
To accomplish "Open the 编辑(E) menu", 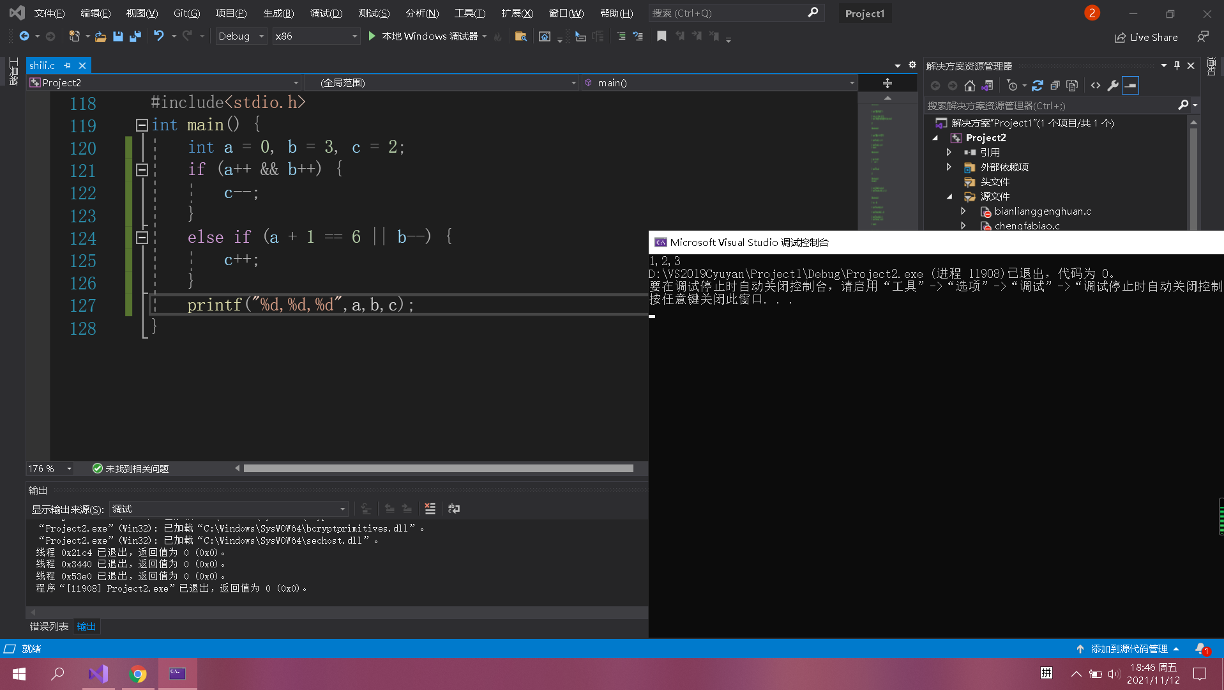I will (95, 13).
